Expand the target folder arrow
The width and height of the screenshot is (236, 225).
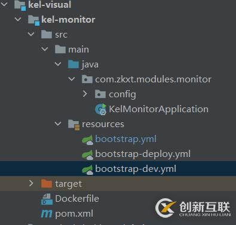tap(31, 183)
